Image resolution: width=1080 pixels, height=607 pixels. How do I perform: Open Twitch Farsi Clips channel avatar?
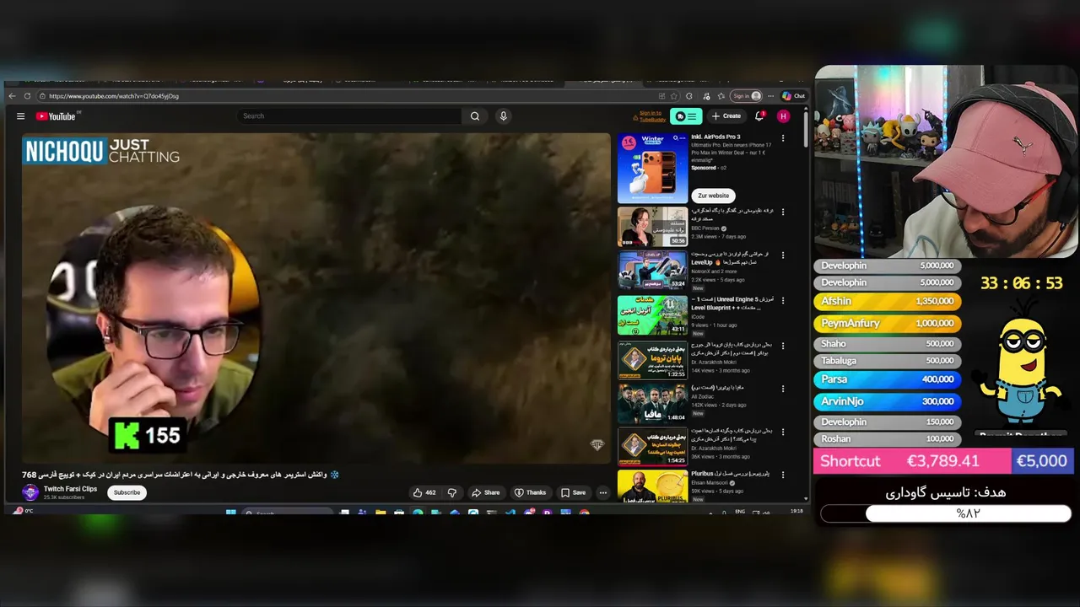(x=30, y=492)
